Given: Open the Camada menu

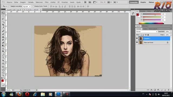Looking at the screenshot, I should [x=31, y=2].
